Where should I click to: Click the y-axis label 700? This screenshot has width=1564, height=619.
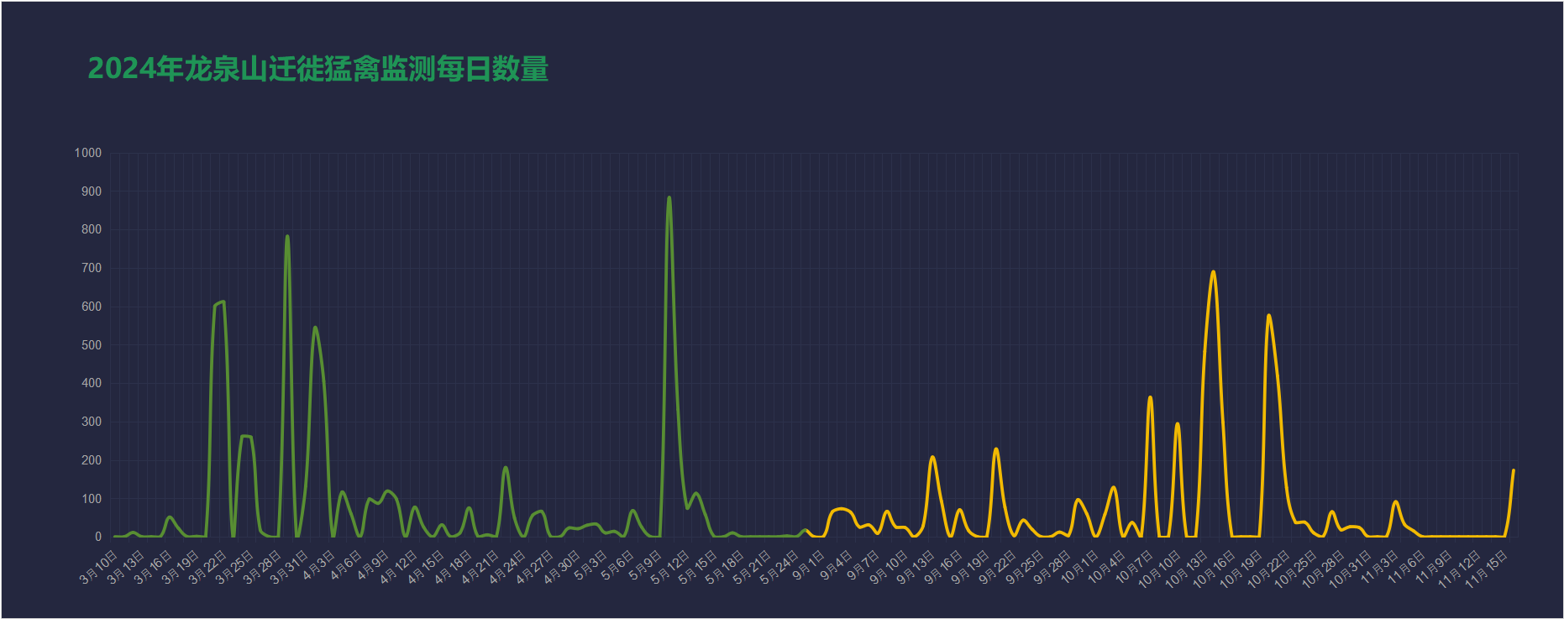[x=92, y=268]
